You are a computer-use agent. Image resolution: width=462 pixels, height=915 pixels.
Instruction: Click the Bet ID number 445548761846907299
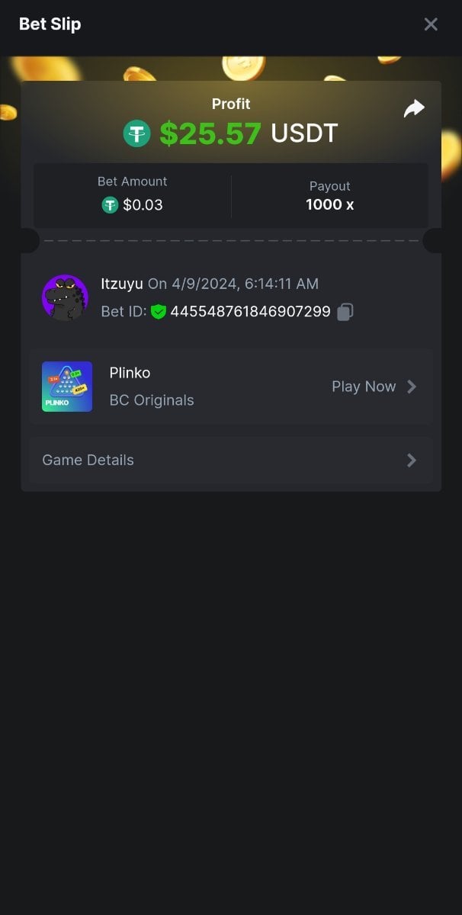pyautogui.click(x=250, y=311)
